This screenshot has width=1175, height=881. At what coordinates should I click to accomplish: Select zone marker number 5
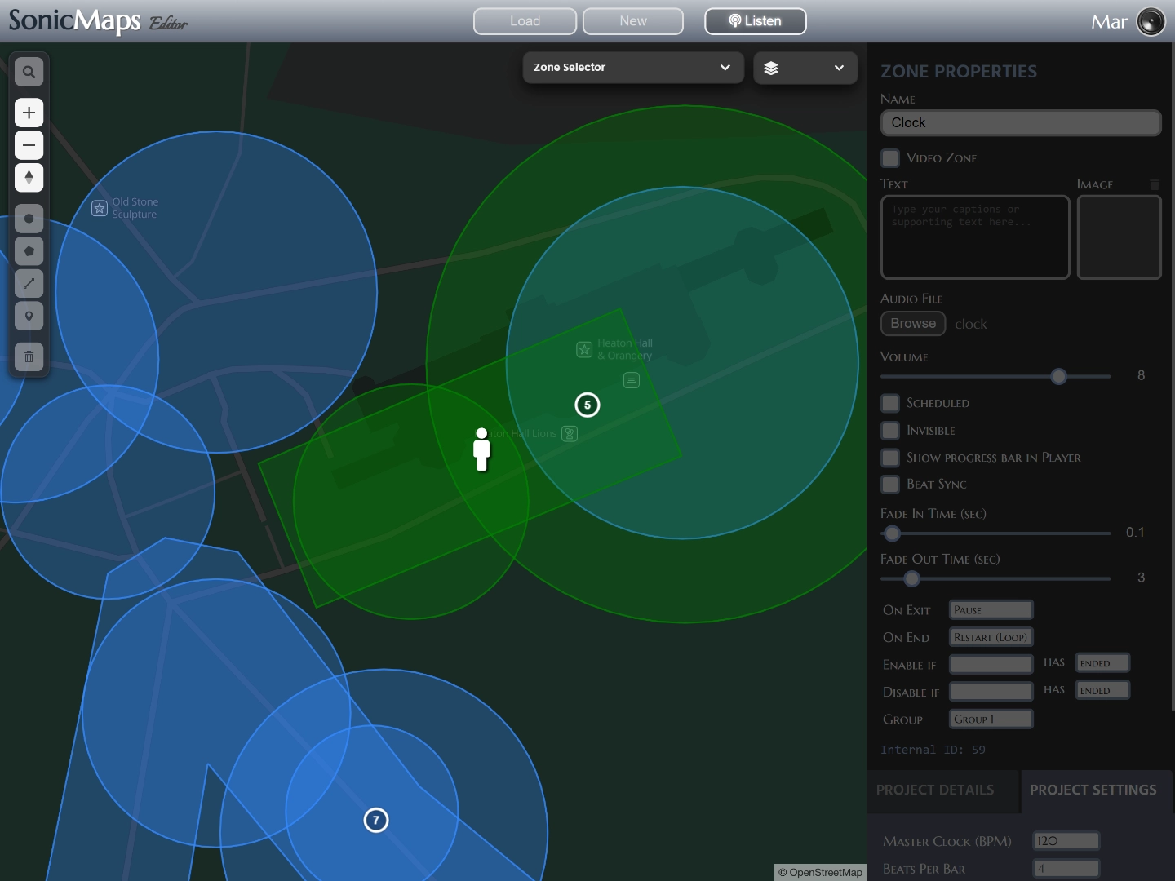[x=587, y=405]
